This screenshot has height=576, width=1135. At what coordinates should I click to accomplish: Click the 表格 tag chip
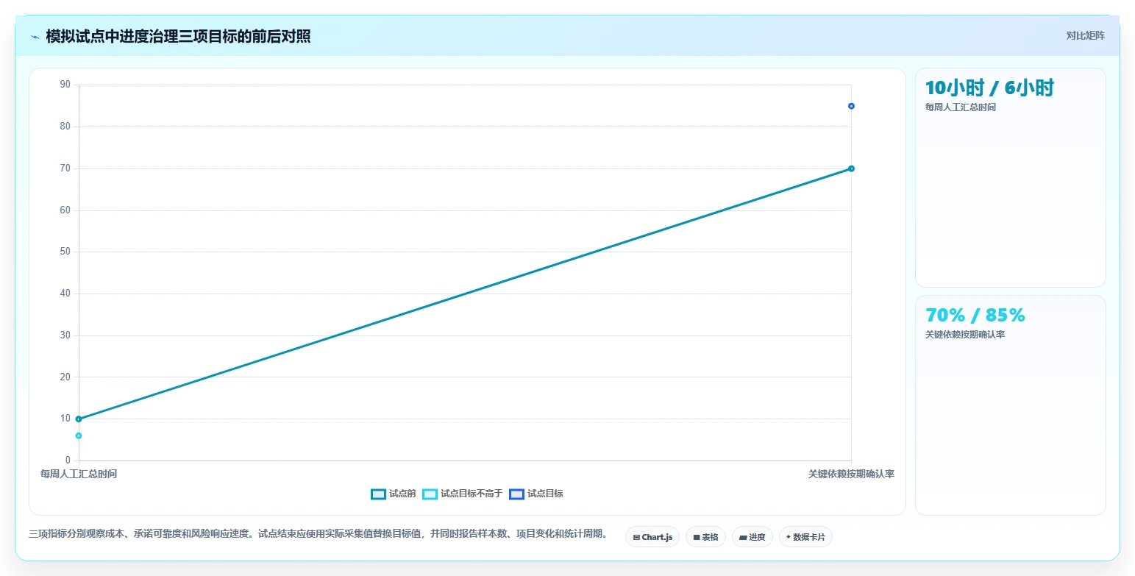(705, 537)
